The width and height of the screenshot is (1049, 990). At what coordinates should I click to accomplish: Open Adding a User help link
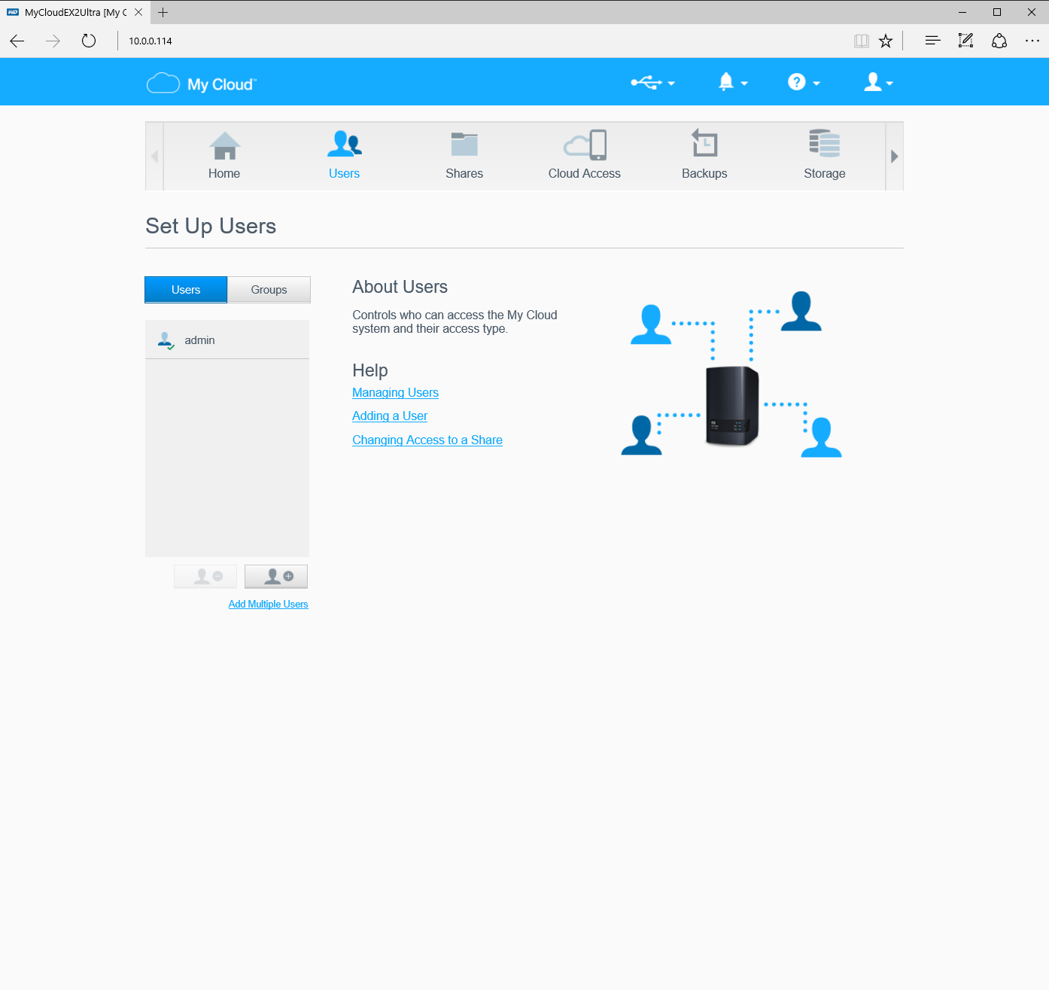390,416
